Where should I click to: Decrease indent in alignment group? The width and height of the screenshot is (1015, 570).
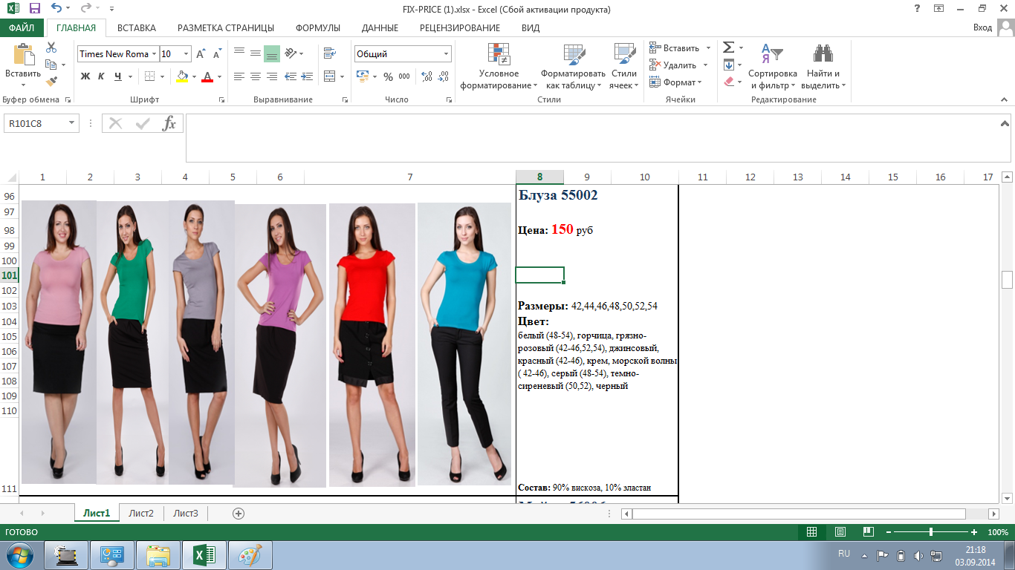(x=291, y=76)
